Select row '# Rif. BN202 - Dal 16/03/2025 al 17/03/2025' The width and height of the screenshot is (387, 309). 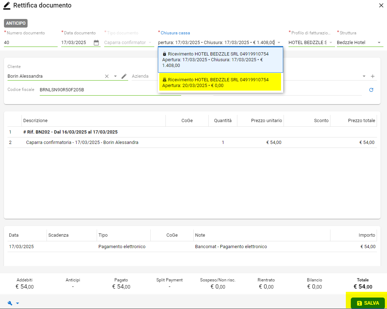192,132
